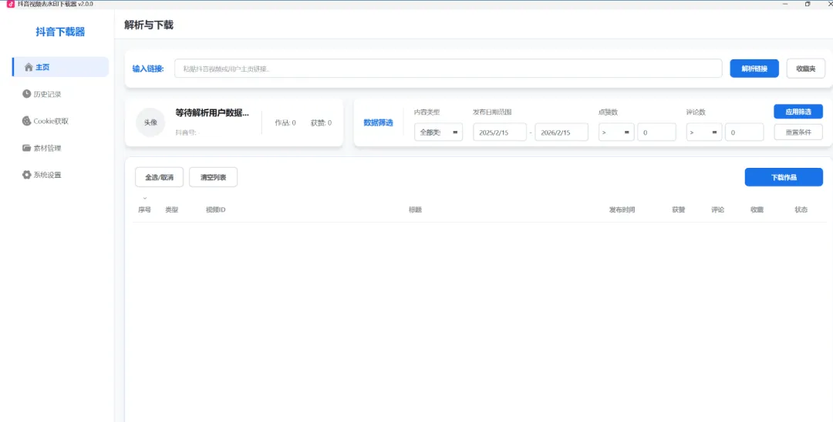The width and height of the screenshot is (833, 422).
Task: Restore the window using title bar button
Action: click(x=808, y=4)
